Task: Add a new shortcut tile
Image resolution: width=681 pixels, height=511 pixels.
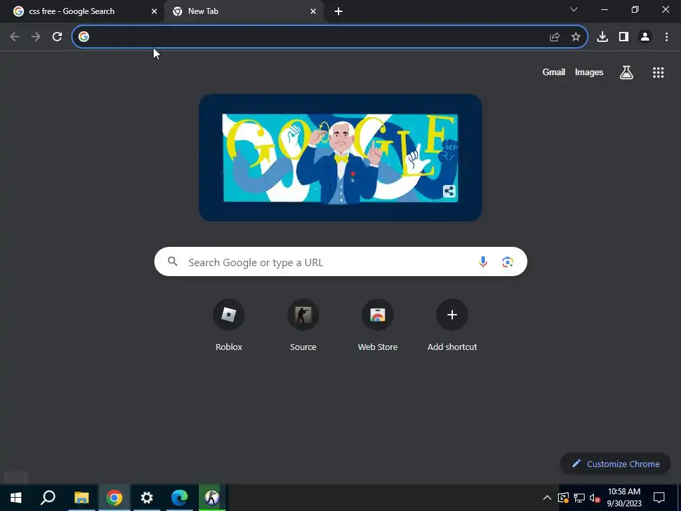Action: tap(452, 325)
